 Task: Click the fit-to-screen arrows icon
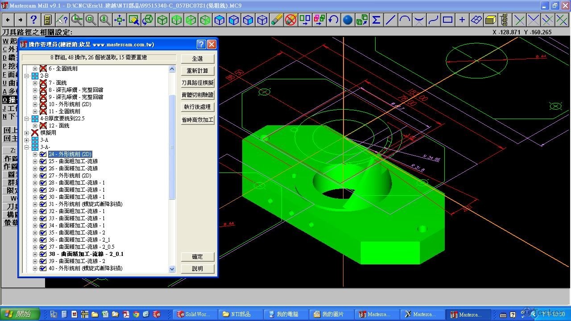coord(120,20)
